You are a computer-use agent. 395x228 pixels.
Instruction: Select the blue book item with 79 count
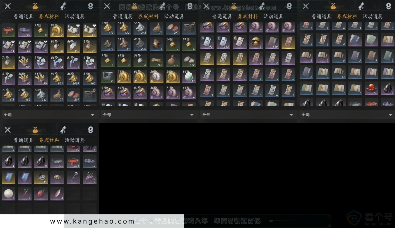[41, 46]
